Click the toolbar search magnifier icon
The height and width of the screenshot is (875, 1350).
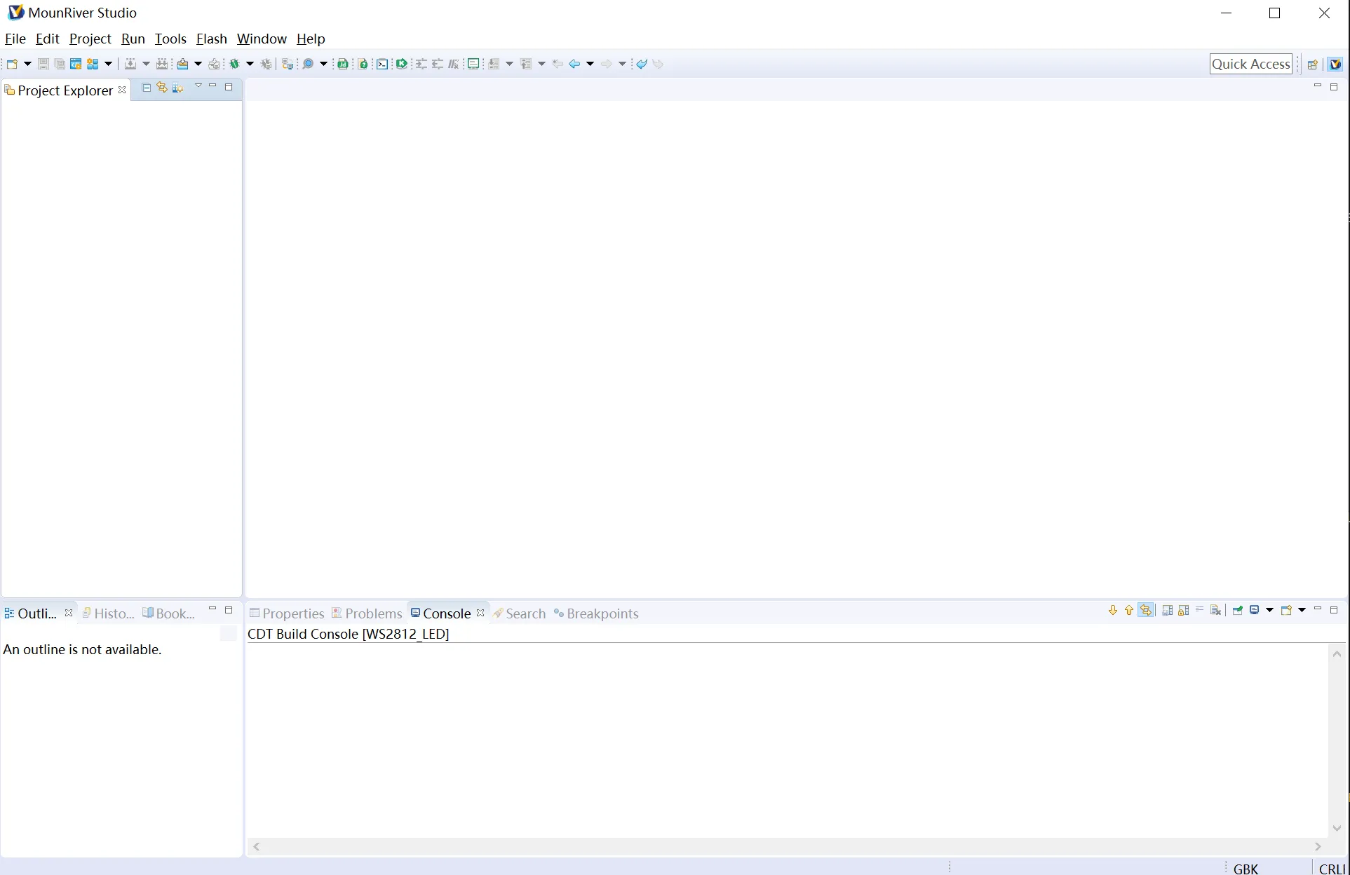coord(308,64)
